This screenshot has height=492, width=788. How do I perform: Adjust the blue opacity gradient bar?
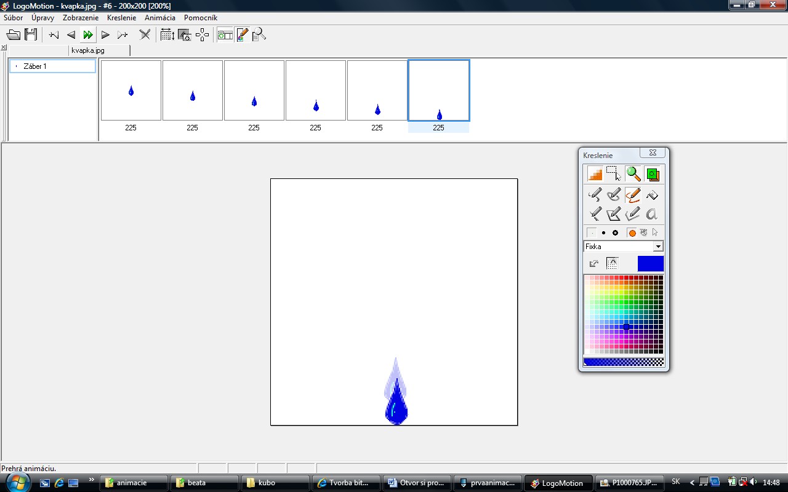click(x=624, y=362)
